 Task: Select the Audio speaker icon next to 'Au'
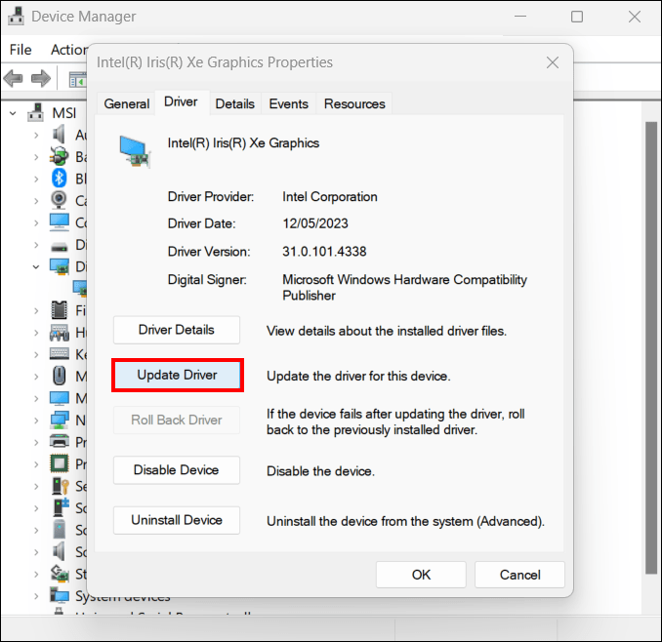[59, 135]
